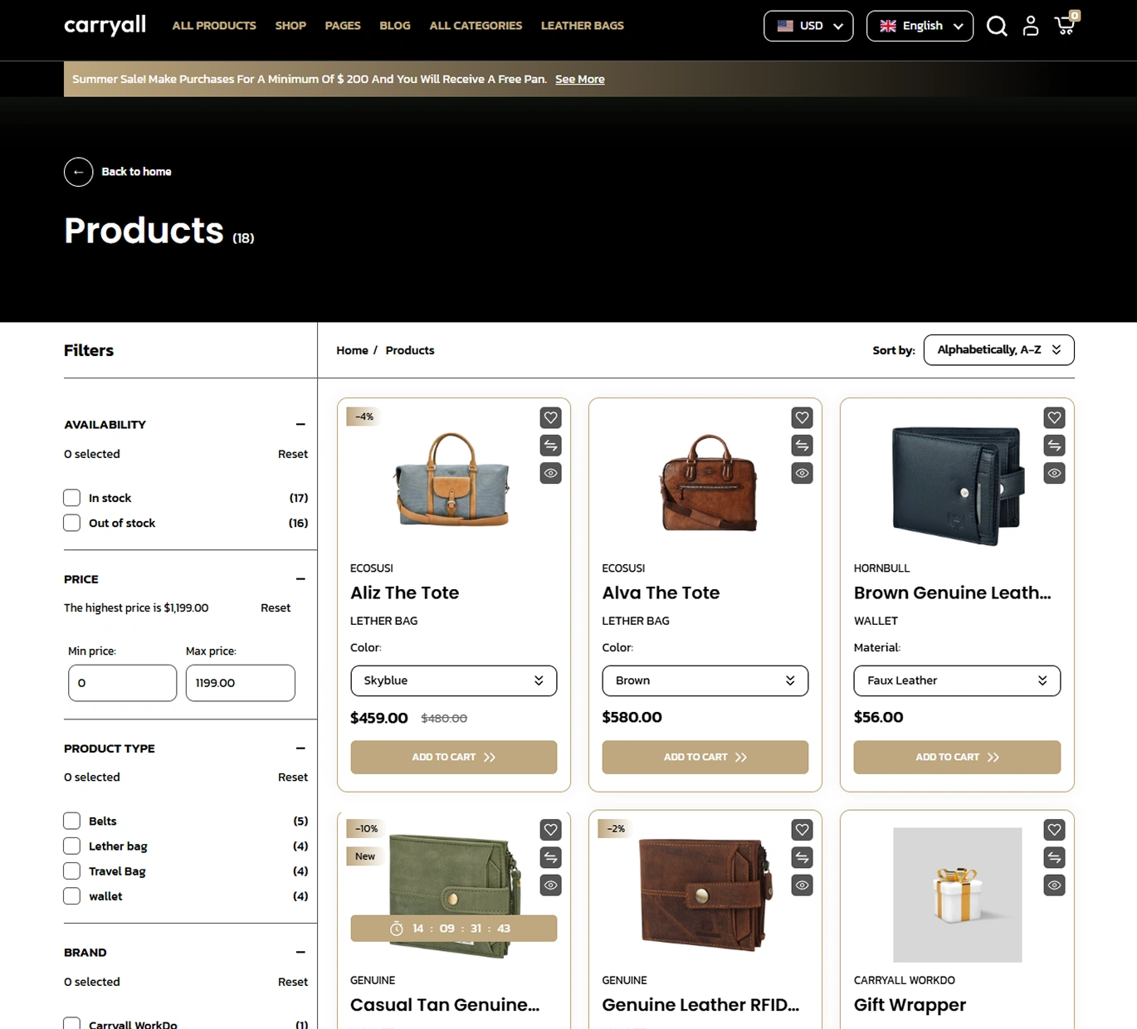Click the countdown timer clock icon
The height and width of the screenshot is (1029, 1137).
pyautogui.click(x=397, y=929)
